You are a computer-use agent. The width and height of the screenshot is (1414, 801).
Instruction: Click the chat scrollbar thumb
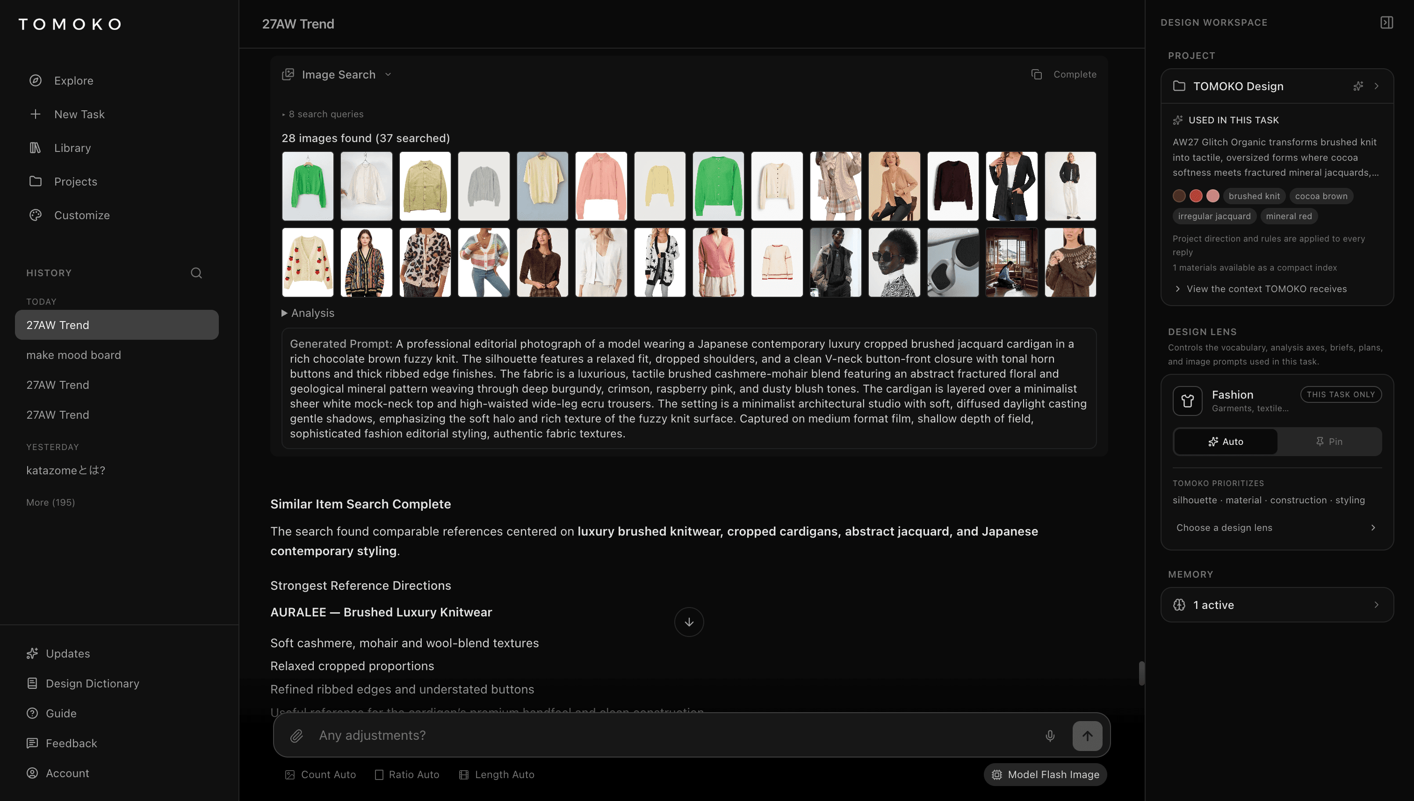(1141, 673)
